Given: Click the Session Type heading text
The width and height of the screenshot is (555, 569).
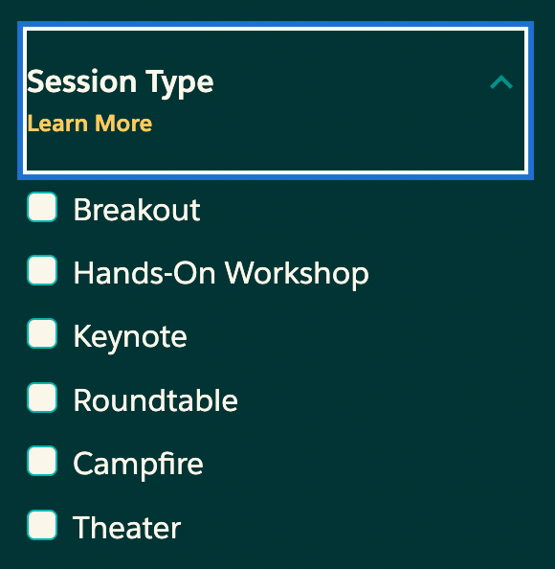Looking at the screenshot, I should (x=121, y=83).
